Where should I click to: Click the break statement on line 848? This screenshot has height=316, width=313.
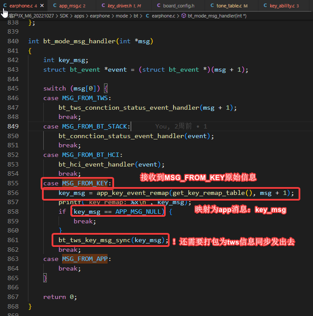coord(70,117)
